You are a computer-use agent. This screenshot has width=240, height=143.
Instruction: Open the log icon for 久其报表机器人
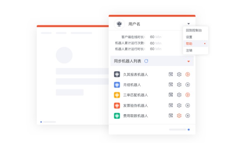171,74
